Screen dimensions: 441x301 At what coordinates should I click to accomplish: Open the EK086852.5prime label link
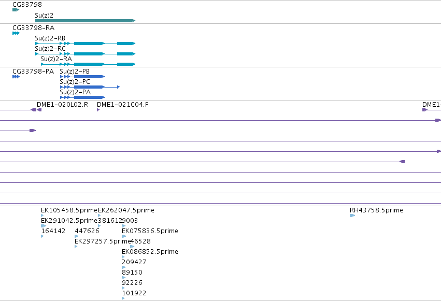(x=150, y=252)
